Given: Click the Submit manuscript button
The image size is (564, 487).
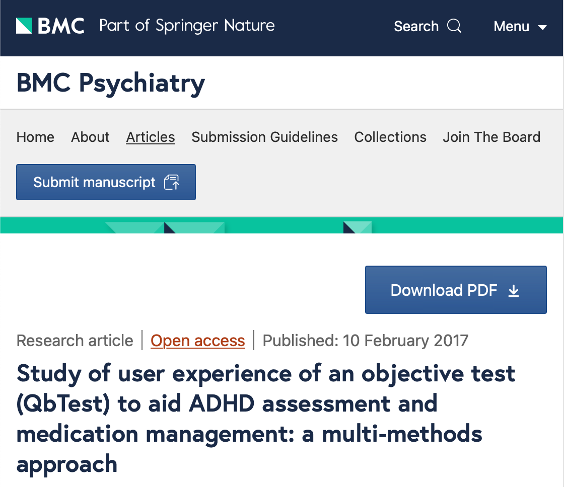Looking at the screenshot, I should pyautogui.click(x=106, y=182).
